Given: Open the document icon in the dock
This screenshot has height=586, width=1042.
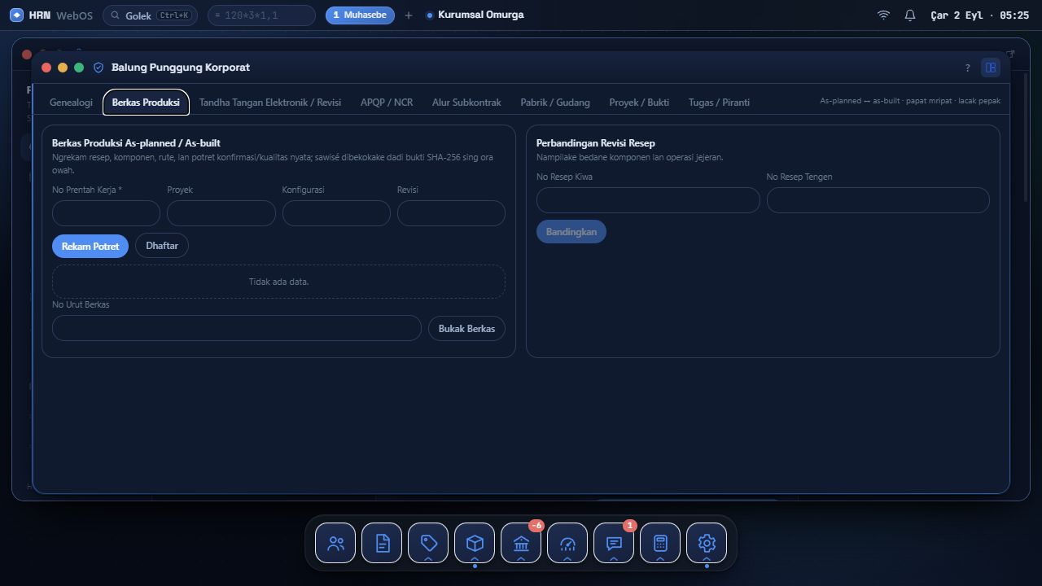Looking at the screenshot, I should [382, 543].
